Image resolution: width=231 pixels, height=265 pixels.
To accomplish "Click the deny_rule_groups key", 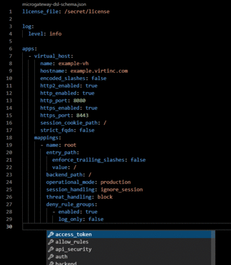I will (70, 205).
